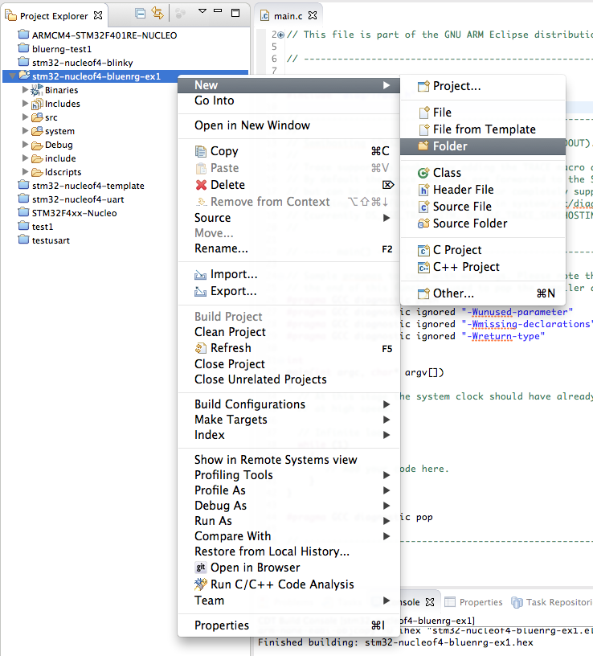Close the Project Explorer tab

pyautogui.click(x=98, y=15)
